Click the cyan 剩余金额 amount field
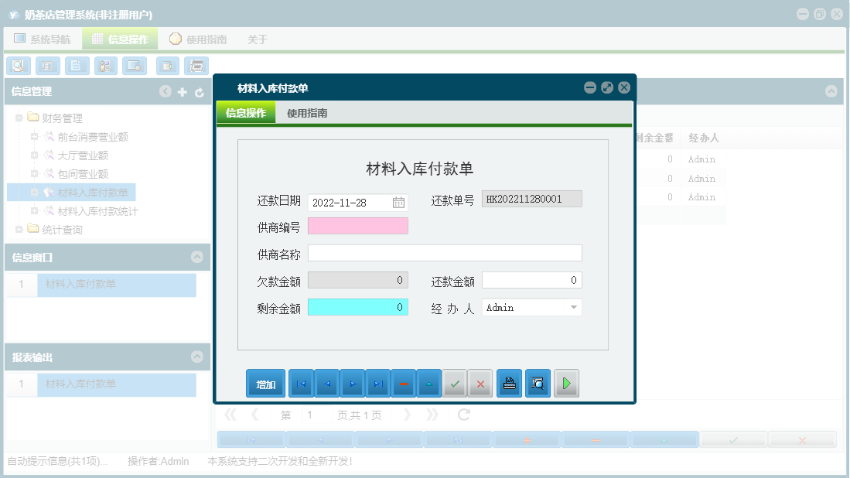This screenshot has height=478, width=850. coord(357,307)
